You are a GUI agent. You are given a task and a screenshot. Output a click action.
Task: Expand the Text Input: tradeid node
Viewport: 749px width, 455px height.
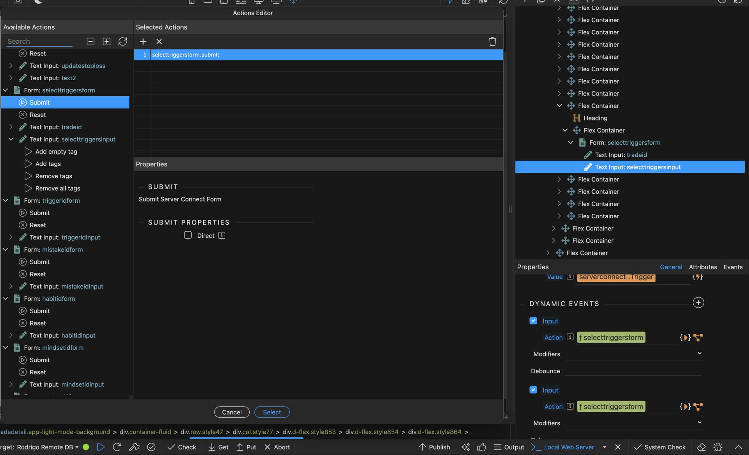11,127
